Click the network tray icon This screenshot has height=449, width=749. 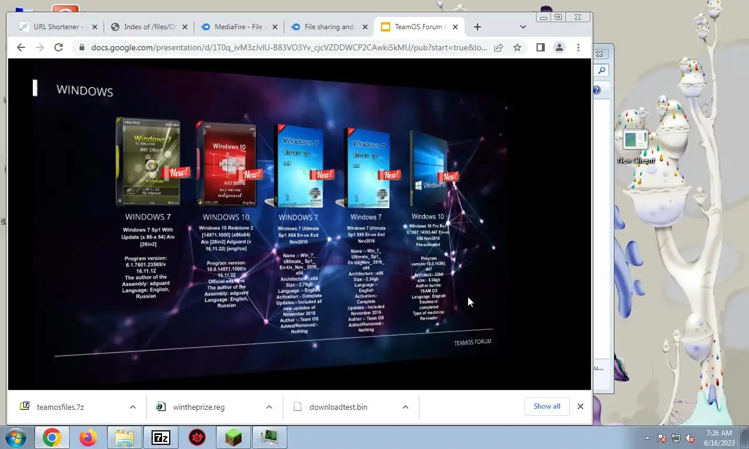[x=676, y=438]
